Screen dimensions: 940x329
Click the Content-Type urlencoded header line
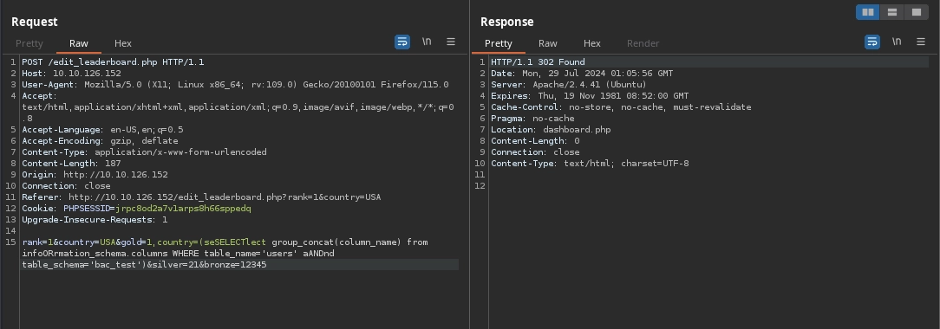[x=144, y=152]
